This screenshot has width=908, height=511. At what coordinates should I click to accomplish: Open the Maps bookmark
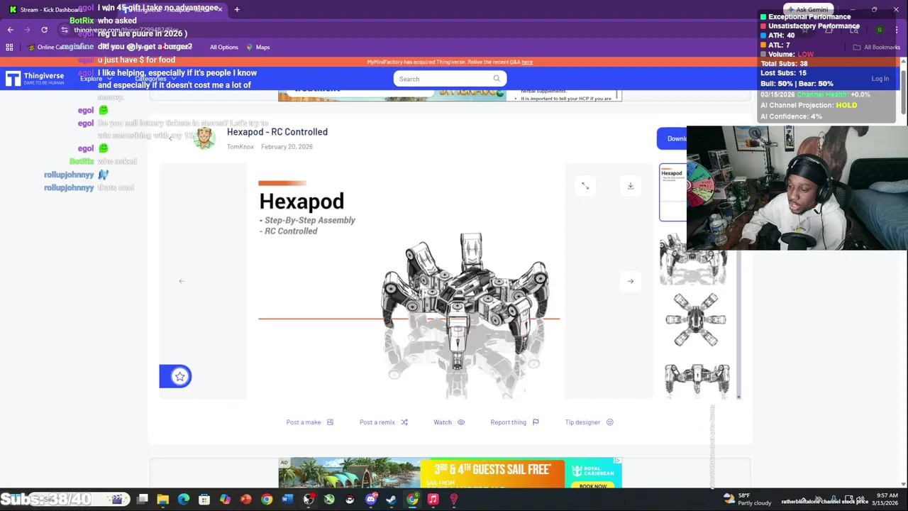click(x=258, y=47)
